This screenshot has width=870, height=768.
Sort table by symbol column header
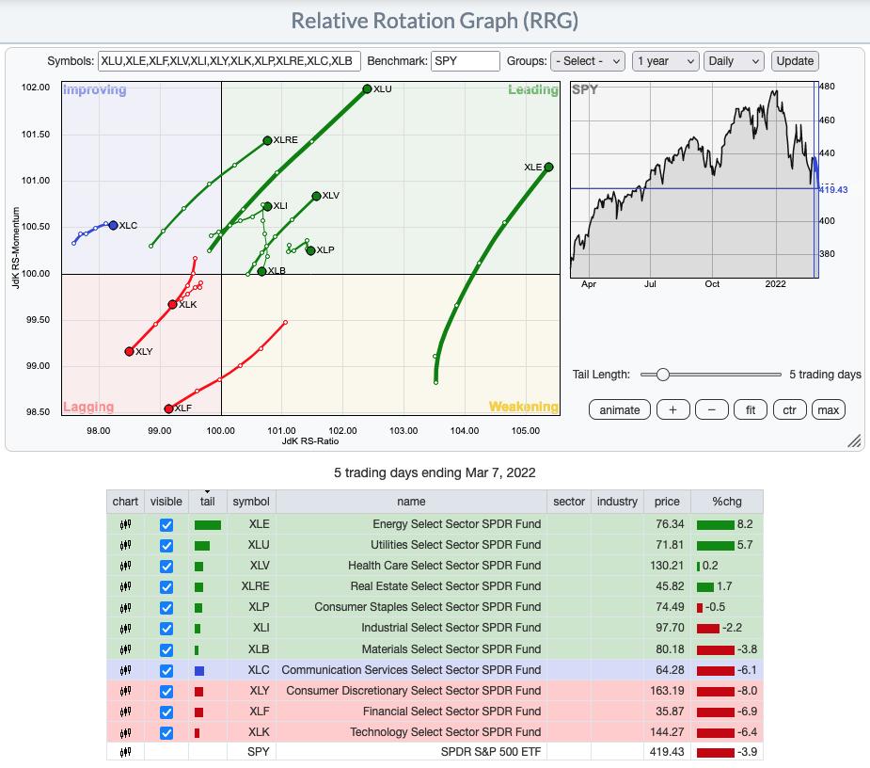pyautogui.click(x=251, y=502)
